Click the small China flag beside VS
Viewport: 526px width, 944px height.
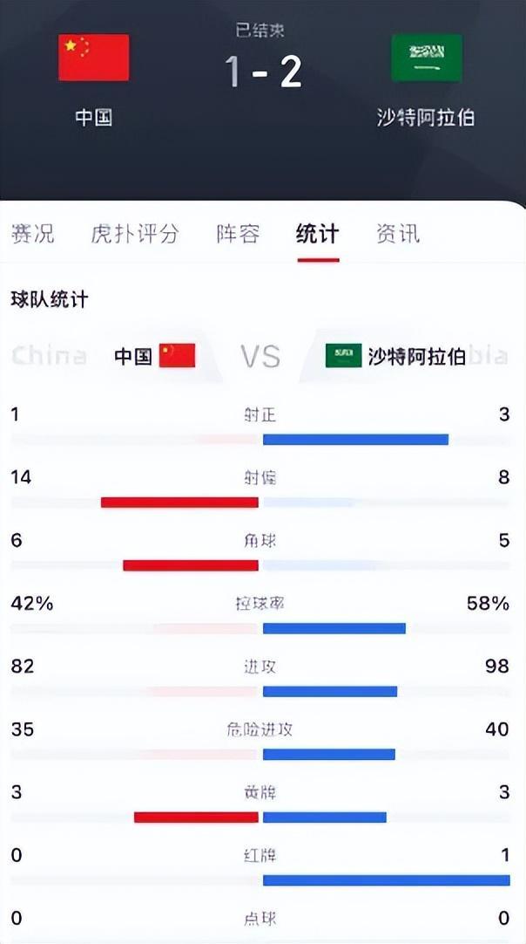click(x=177, y=355)
